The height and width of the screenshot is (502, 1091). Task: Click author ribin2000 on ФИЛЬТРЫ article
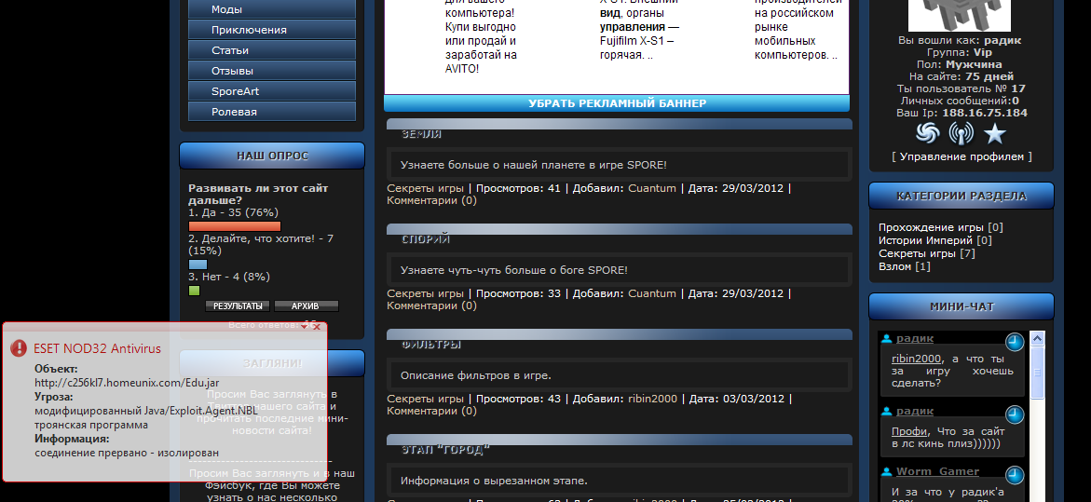(653, 399)
